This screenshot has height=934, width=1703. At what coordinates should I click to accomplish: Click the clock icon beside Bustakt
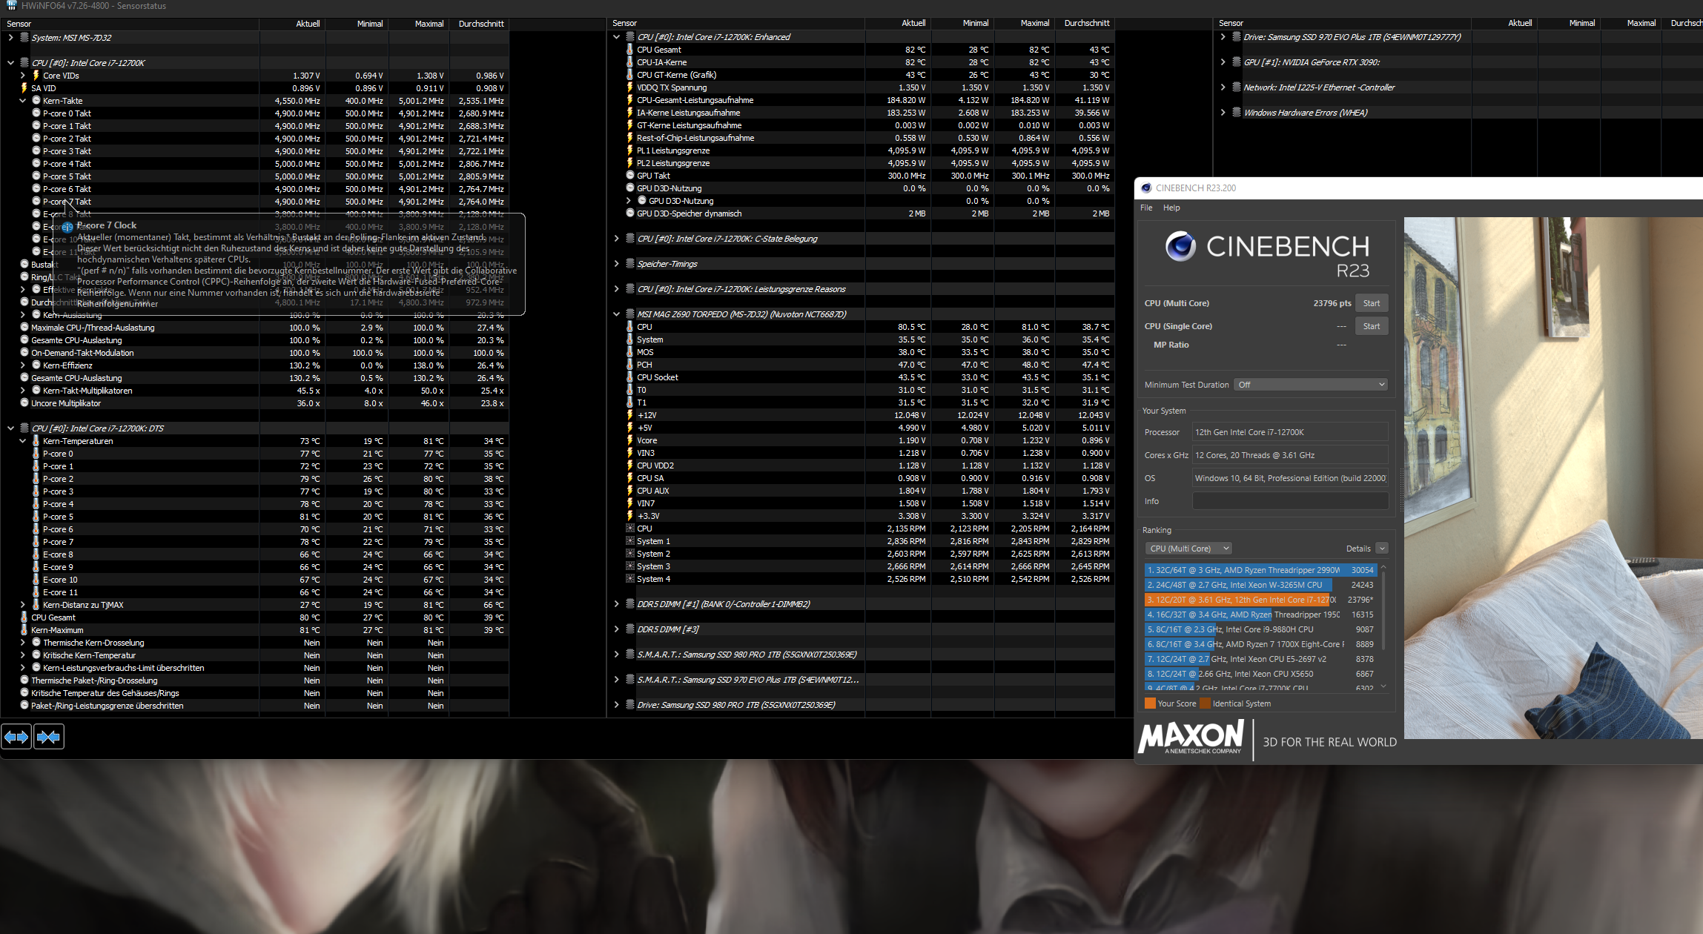[24, 265]
